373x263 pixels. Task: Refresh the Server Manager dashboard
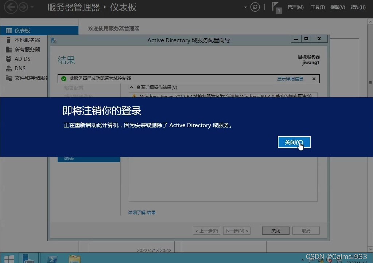click(x=255, y=7)
